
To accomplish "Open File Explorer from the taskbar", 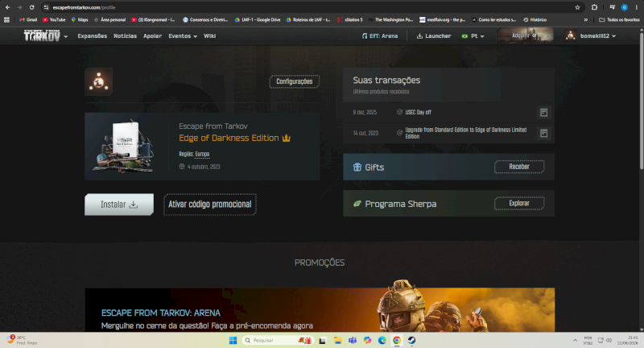I will [337, 340].
